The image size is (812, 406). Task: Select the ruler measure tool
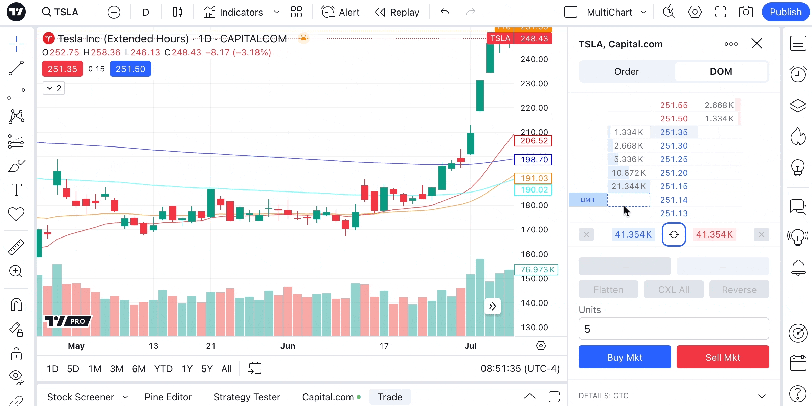click(16, 247)
